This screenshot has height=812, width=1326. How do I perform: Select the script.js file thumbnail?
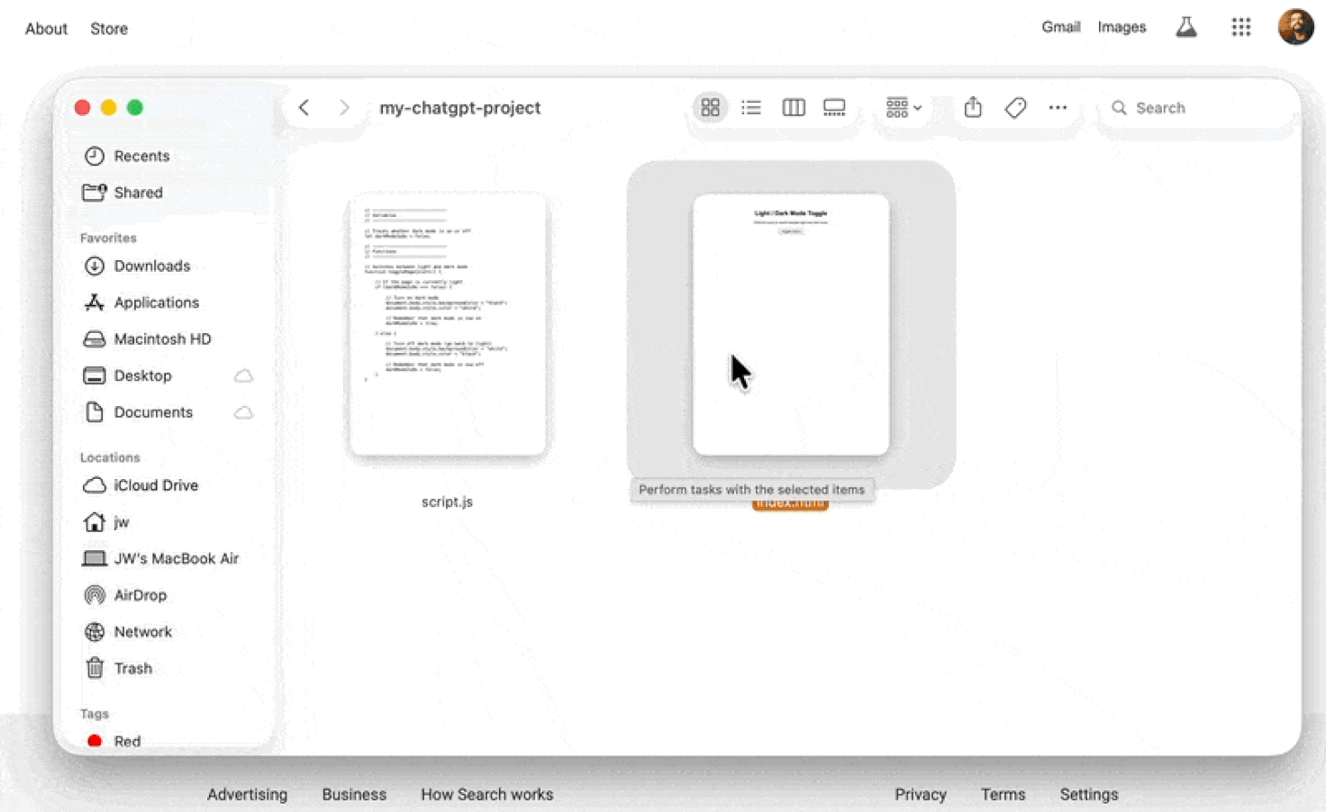click(x=448, y=324)
